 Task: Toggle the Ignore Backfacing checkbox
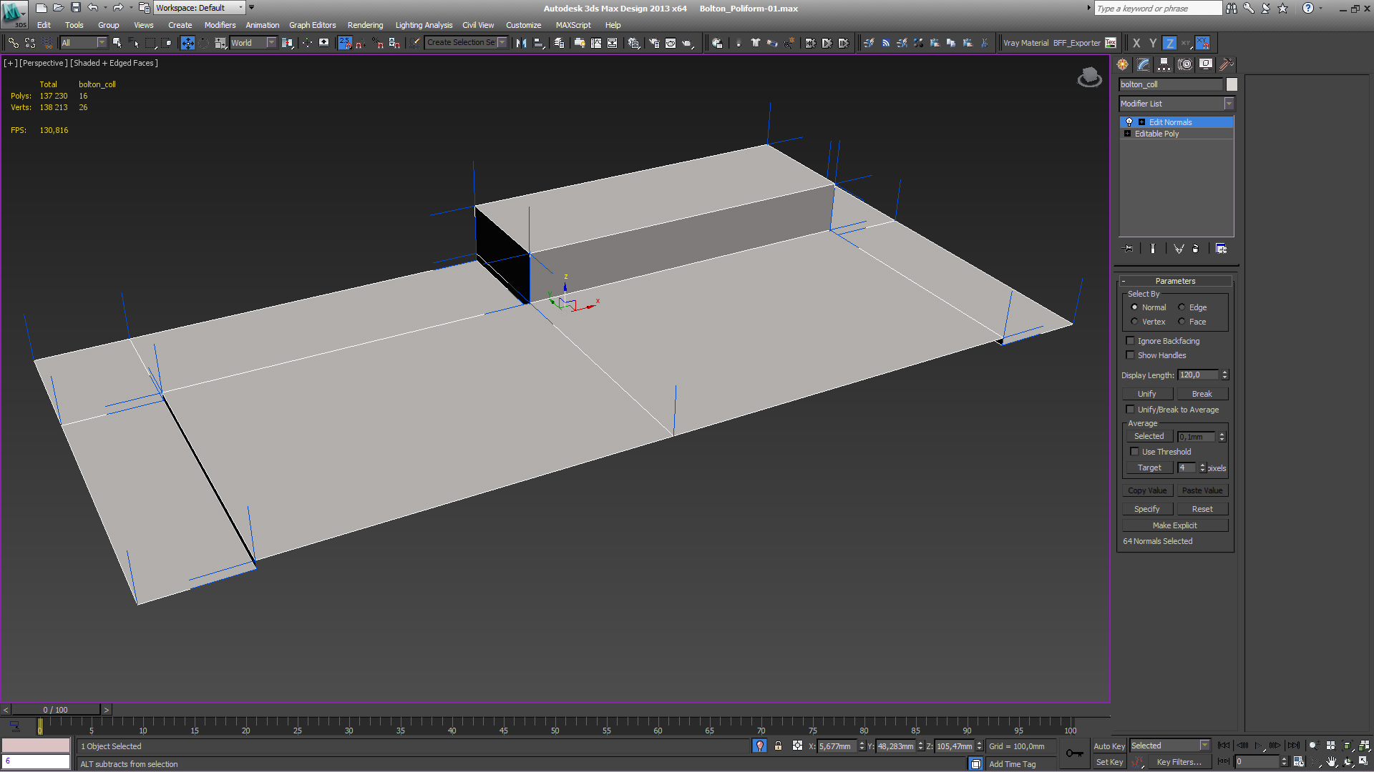pyautogui.click(x=1129, y=340)
